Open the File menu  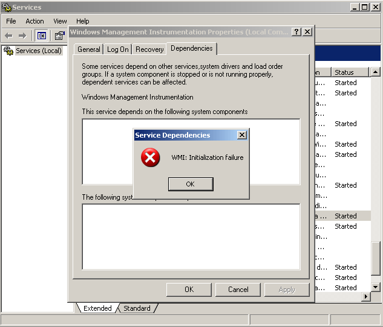tap(11, 21)
